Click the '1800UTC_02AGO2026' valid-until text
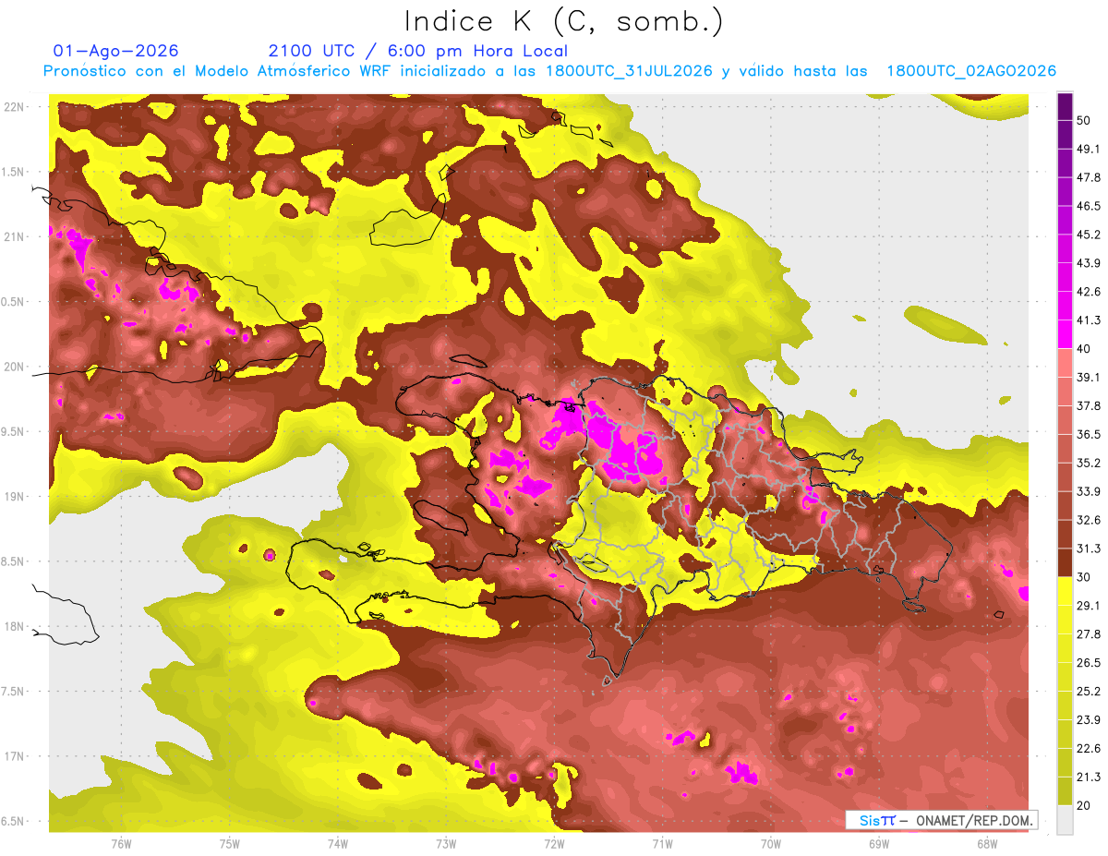Viewport: 1108px width, 856px height. click(x=971, y=71)
